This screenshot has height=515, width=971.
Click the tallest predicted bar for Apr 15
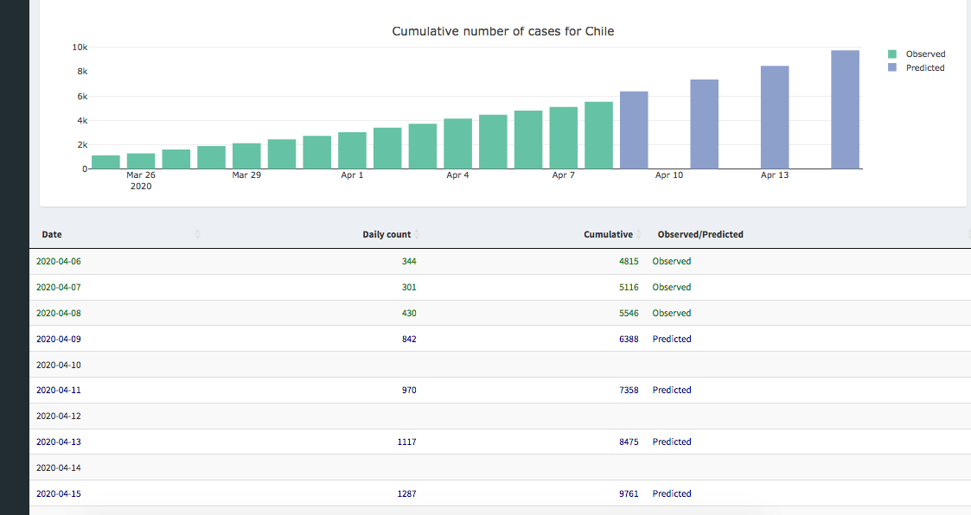point(845,110)
